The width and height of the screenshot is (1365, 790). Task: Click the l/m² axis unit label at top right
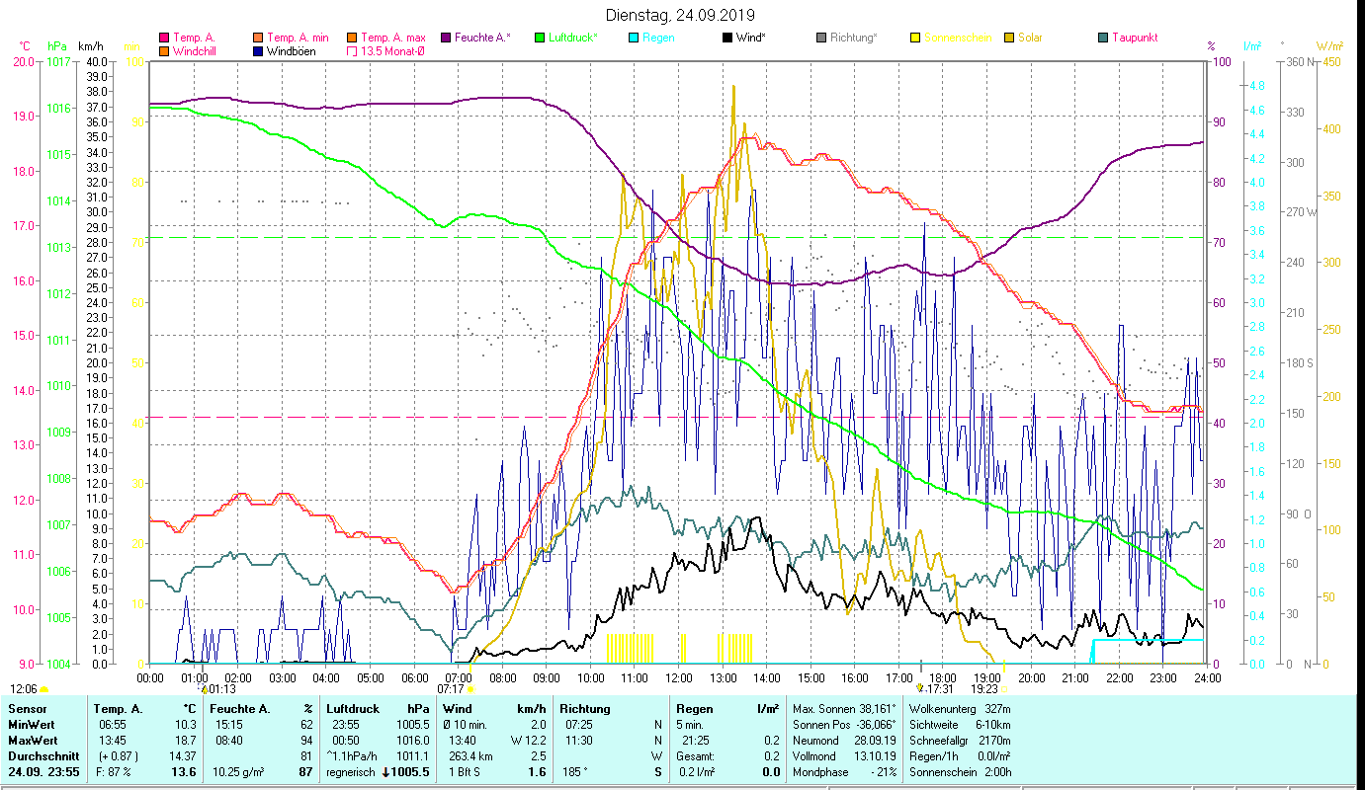(1251, 45)
